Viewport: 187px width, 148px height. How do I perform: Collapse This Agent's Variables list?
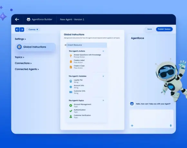point(103,76)
